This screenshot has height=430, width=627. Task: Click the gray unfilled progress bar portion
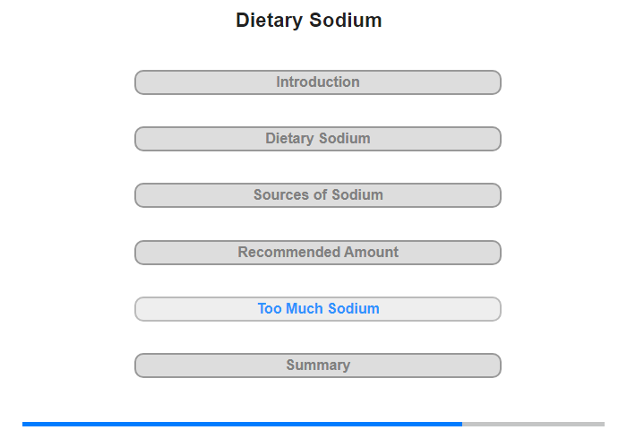tap(533, 424)
